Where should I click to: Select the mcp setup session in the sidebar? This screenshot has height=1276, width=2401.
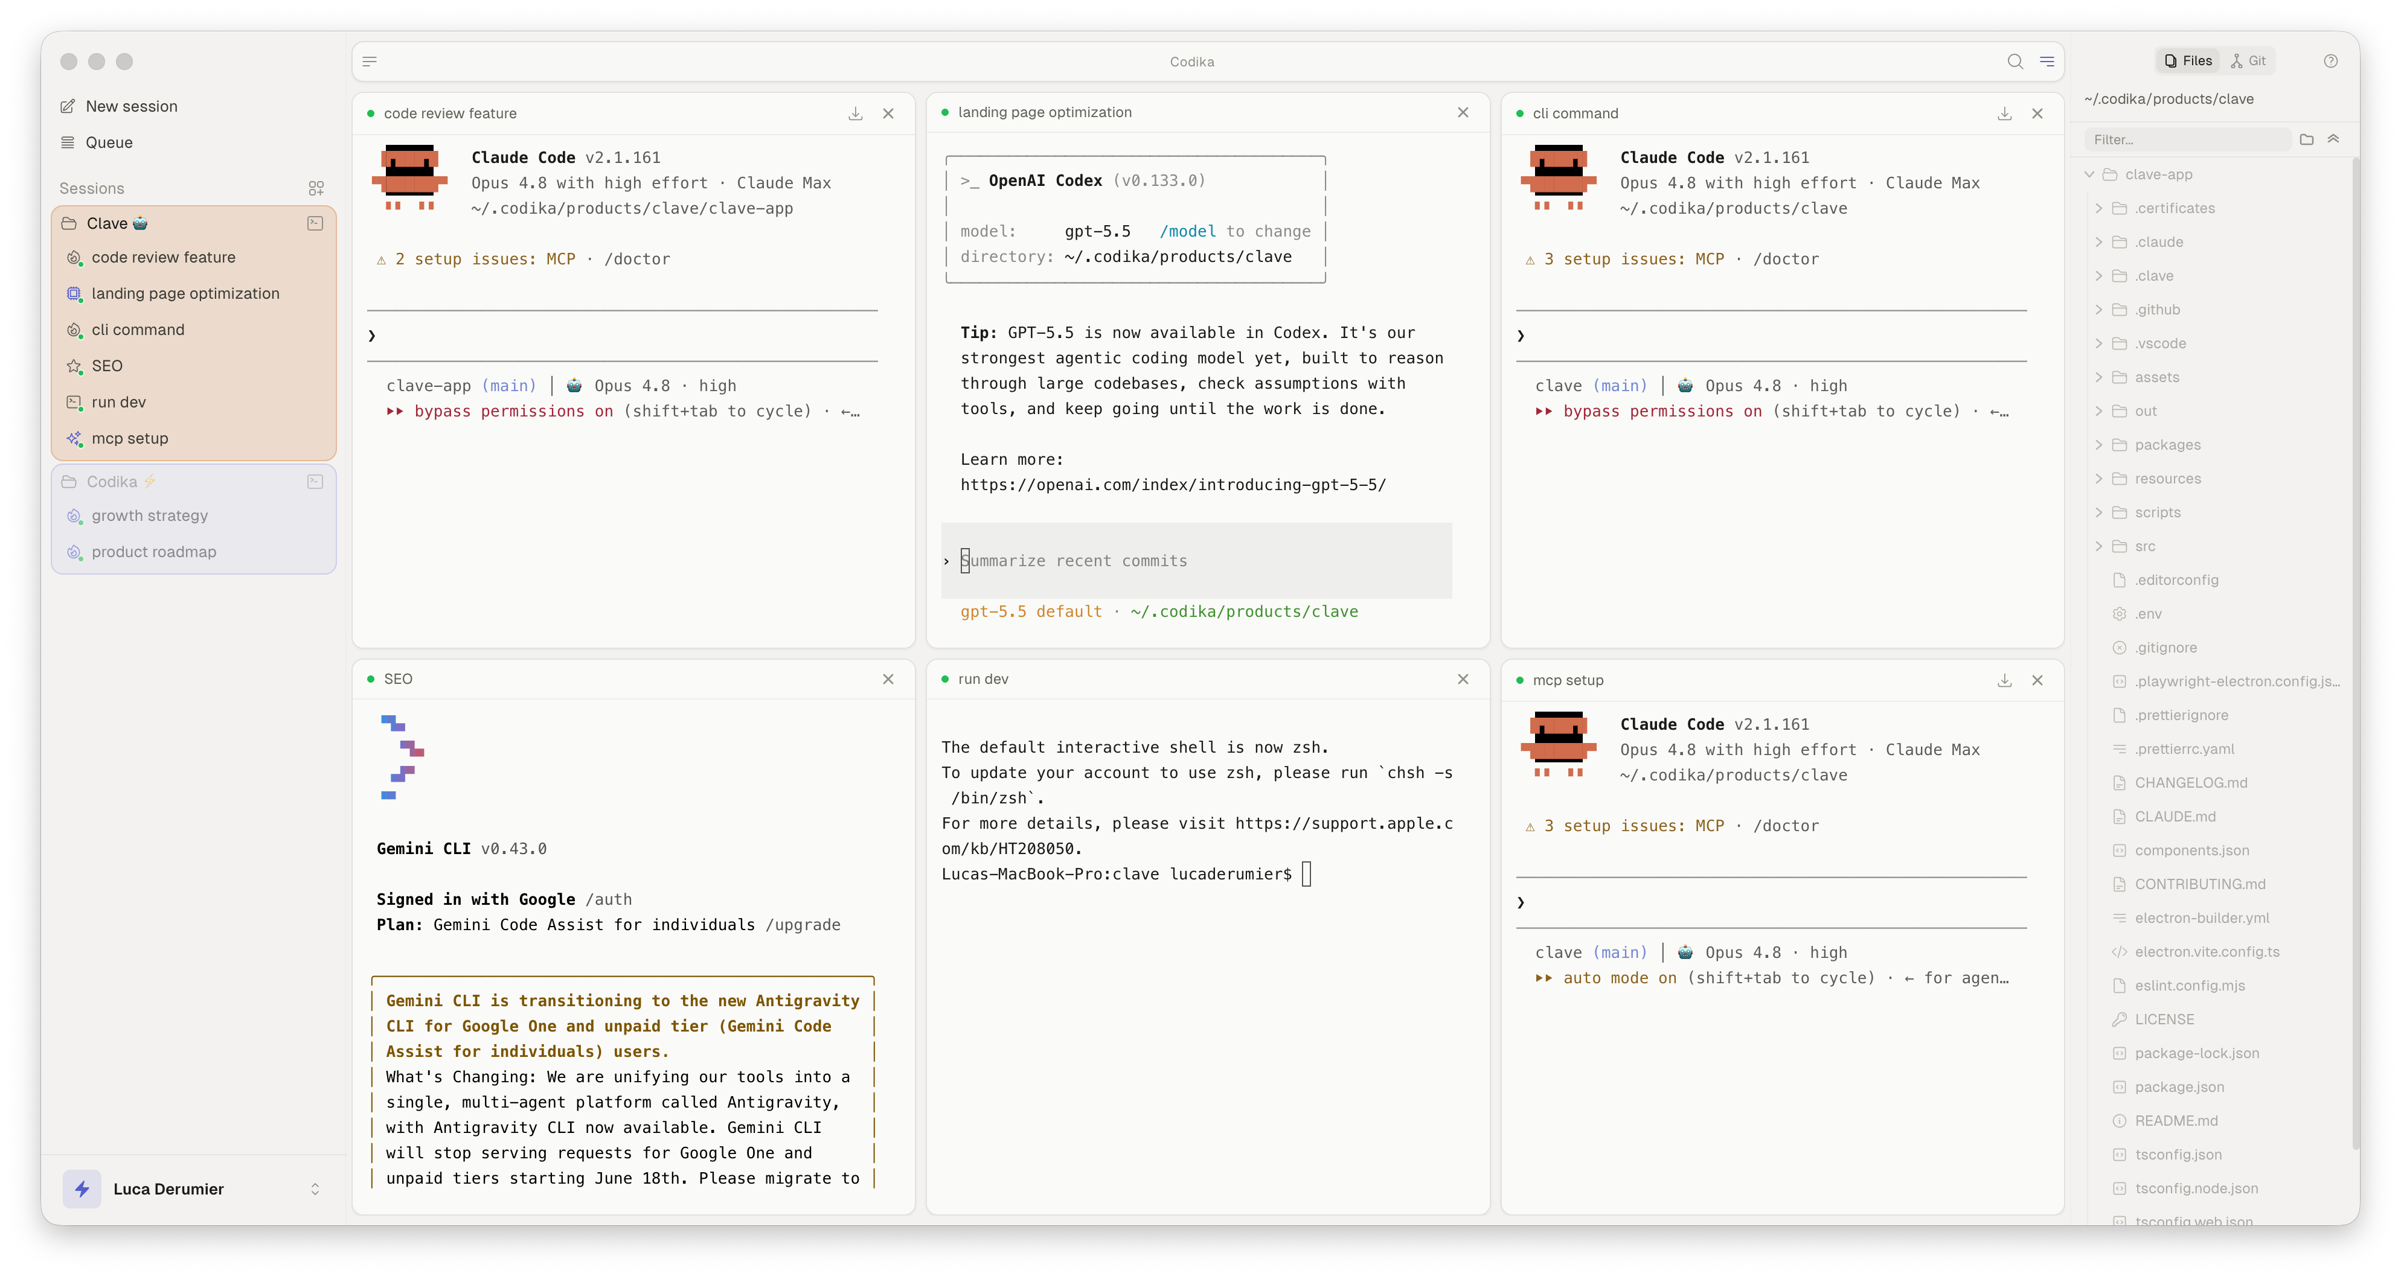(x=194, y=439)
